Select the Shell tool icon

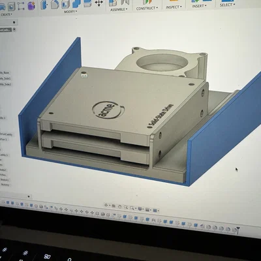(x=65, y=4)
